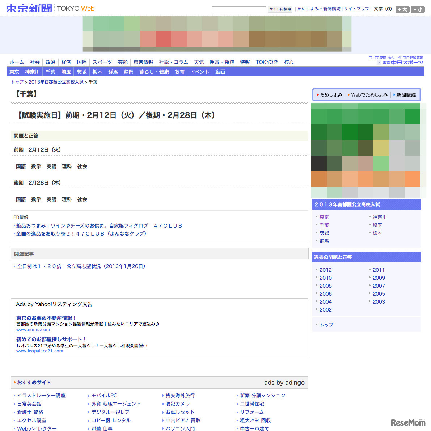Select 埼玉 in the blue regional bar
The image size is (431, 431).
click(x=66, y=72)
